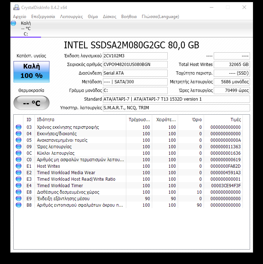Click raw value 00000000000A

tap(226, 140)
